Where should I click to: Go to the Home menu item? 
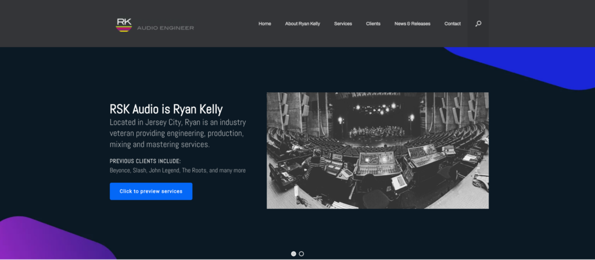265,23
